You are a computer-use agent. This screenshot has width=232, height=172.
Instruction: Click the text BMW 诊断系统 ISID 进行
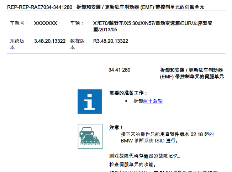tap(149, 140)
